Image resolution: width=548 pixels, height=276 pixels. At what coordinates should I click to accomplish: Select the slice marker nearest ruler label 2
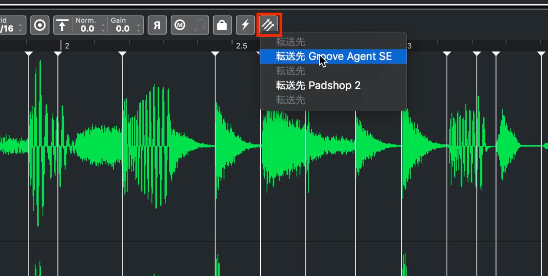click(58, 54)
